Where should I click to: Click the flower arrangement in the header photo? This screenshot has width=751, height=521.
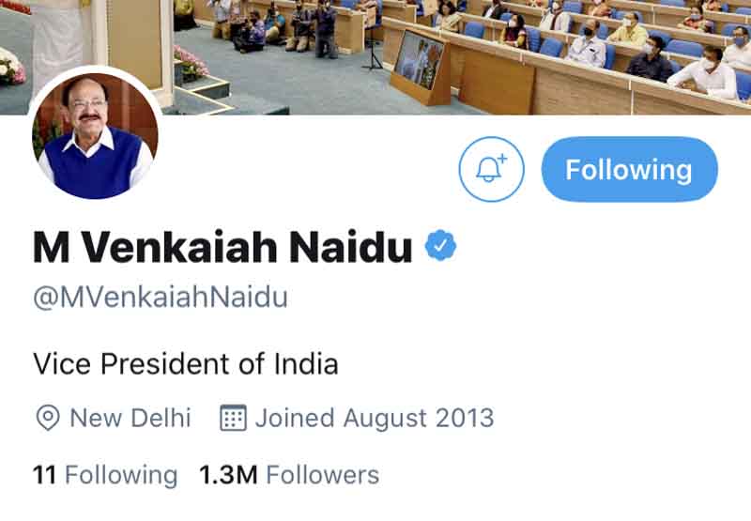click(x=191, y=63)
